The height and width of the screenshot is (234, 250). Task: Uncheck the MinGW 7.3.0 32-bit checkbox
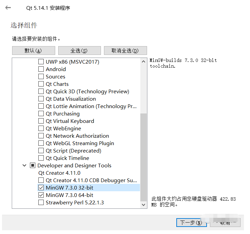coord(41,188)
